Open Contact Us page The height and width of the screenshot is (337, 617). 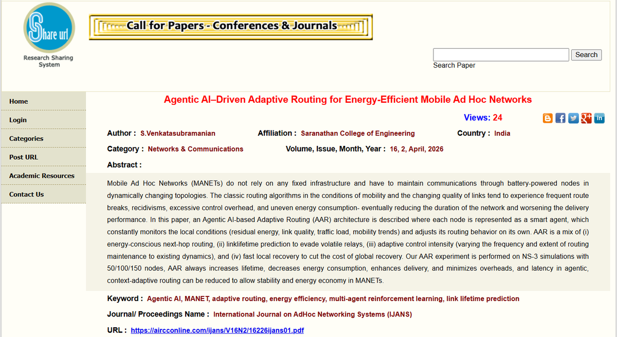(x=43, y=194)
